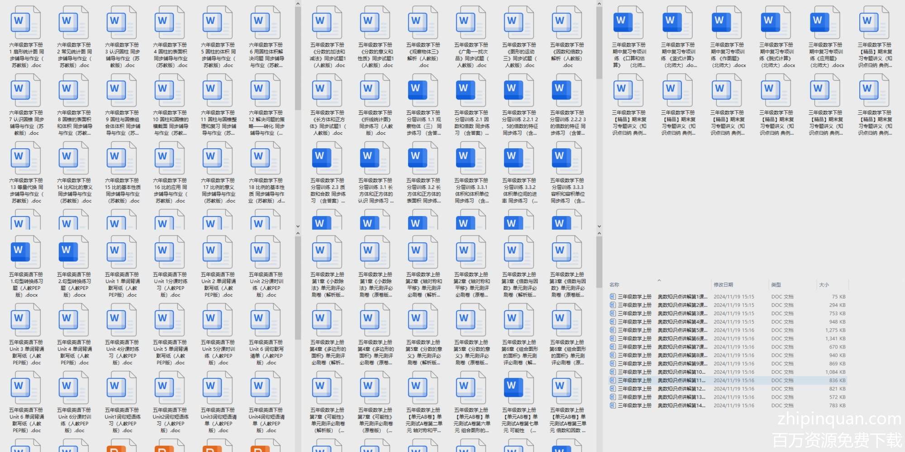Sort the file list by 修改日期 column
905x452 pixels.
pyautogui.click(x=723, y=285)
